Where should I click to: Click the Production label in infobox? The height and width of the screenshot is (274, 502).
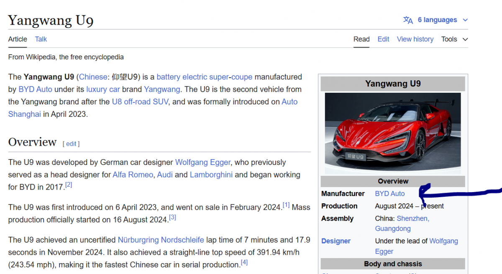point(339,206)
